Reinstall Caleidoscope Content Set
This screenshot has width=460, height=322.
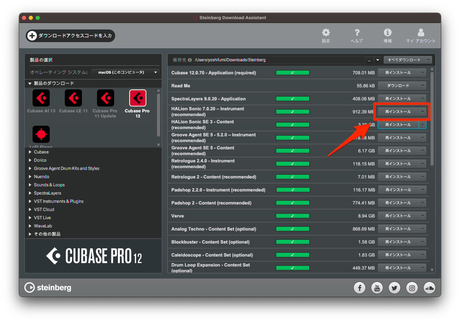pos(398,255)
